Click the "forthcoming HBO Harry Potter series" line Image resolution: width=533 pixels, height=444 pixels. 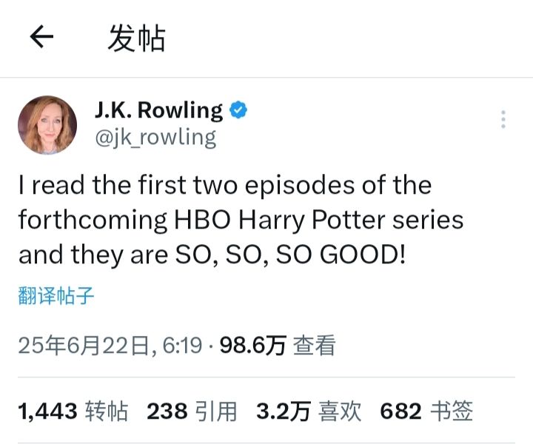241,220
